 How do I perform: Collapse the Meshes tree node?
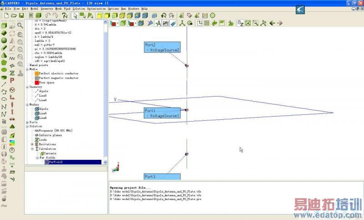(x=27, y=105)
